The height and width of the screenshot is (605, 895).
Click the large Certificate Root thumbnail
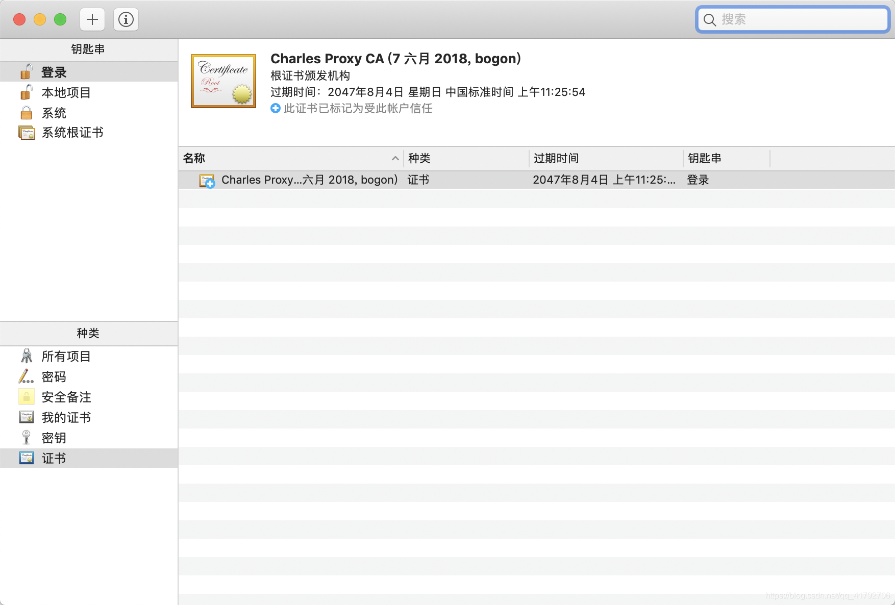[x=223, y=81]
